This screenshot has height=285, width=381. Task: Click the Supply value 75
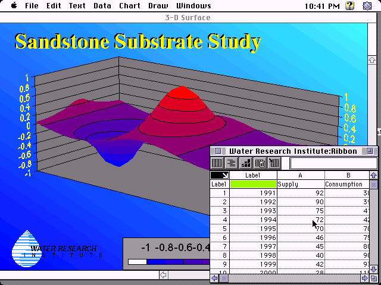coord(301,211)
